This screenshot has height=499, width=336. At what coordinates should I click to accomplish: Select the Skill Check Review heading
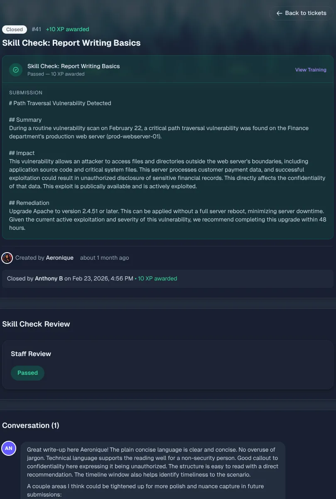coord(36,324)
